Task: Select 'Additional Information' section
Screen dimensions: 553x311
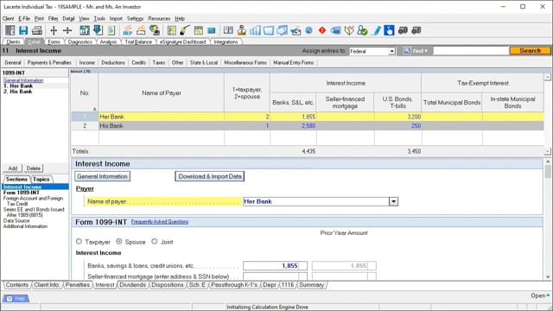Action: click(25, 226)
